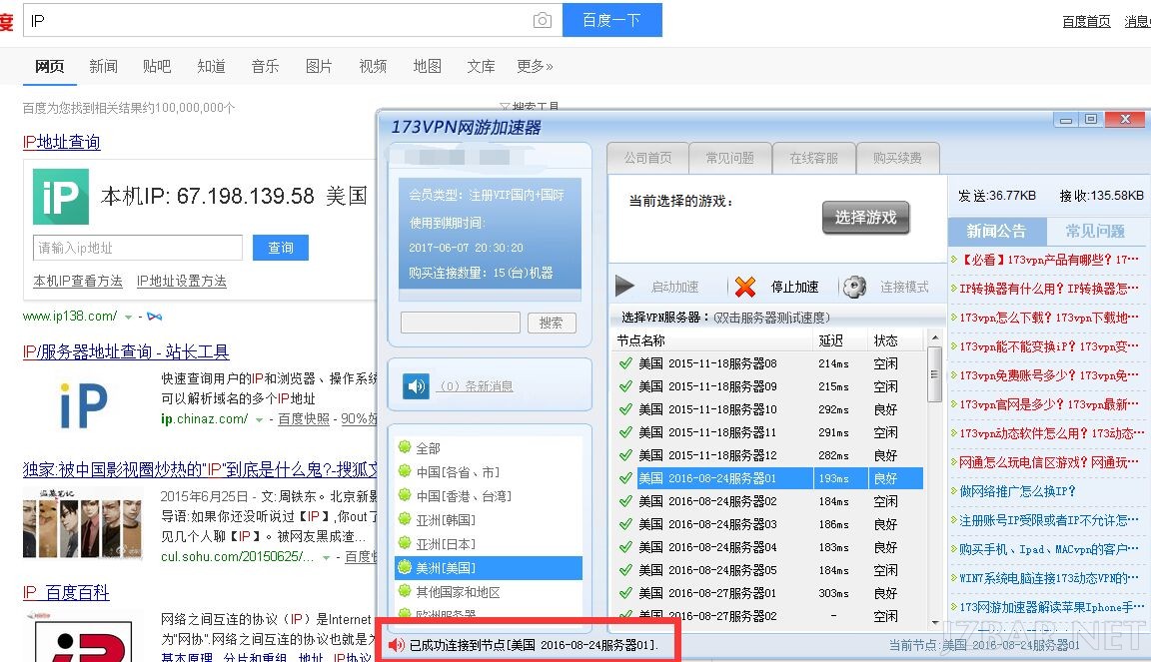Click the chinaz iP logo thumbnail
This screenshot has width=1151, height=662.
(84, 405)
